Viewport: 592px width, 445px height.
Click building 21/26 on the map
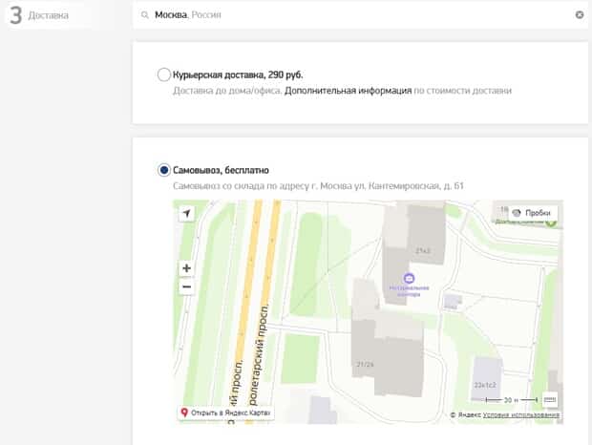click(x=364, y=364)
